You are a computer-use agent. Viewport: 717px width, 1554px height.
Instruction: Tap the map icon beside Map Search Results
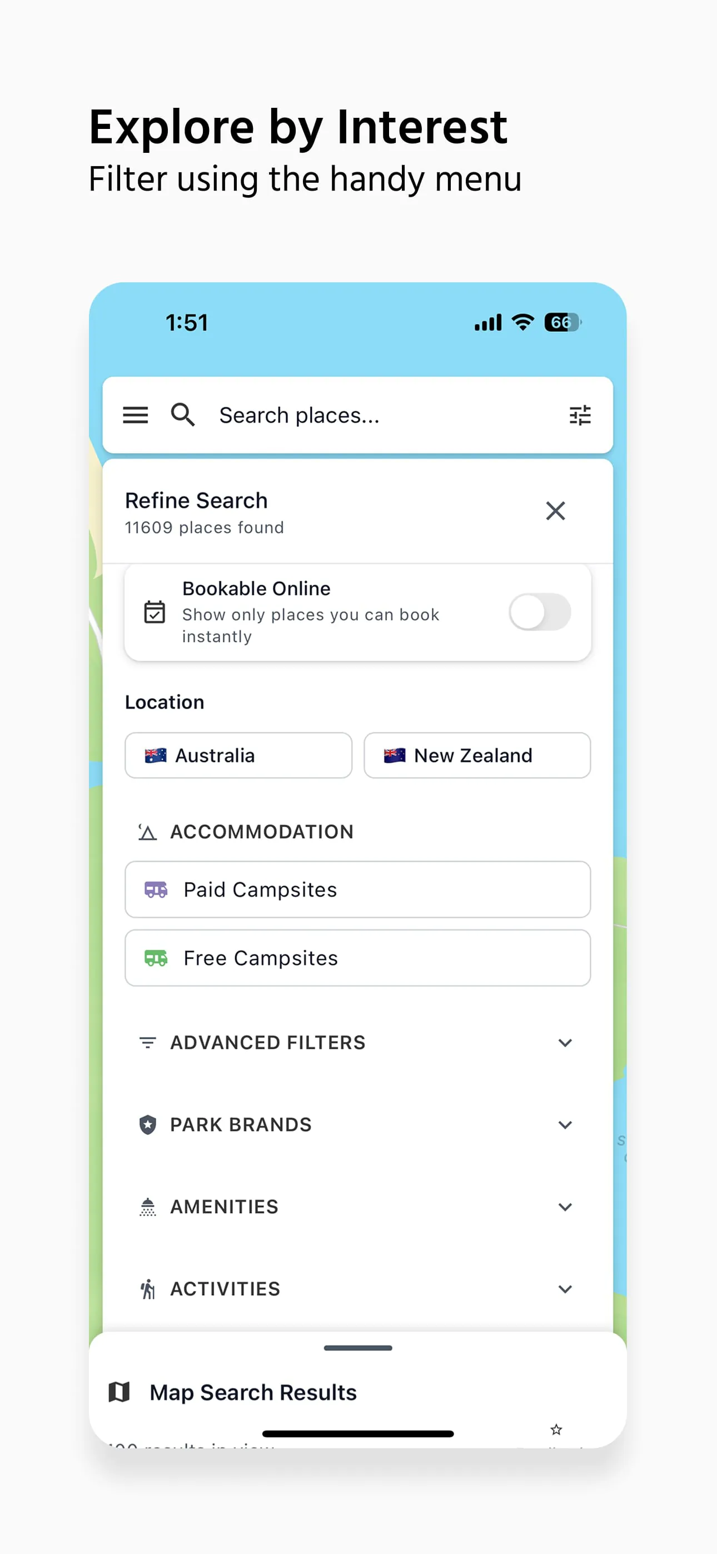(119, 1392)
